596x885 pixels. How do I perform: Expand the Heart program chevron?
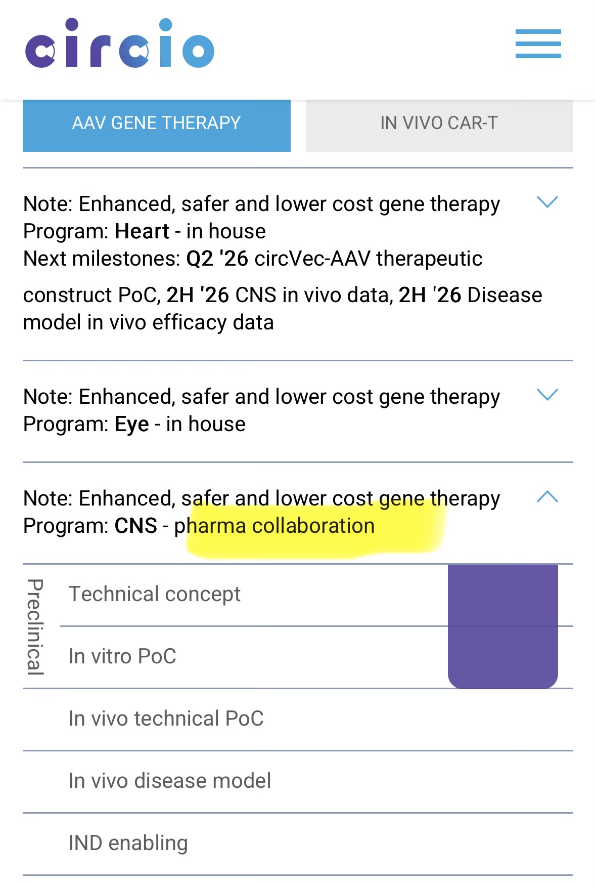tap(547, 202)
